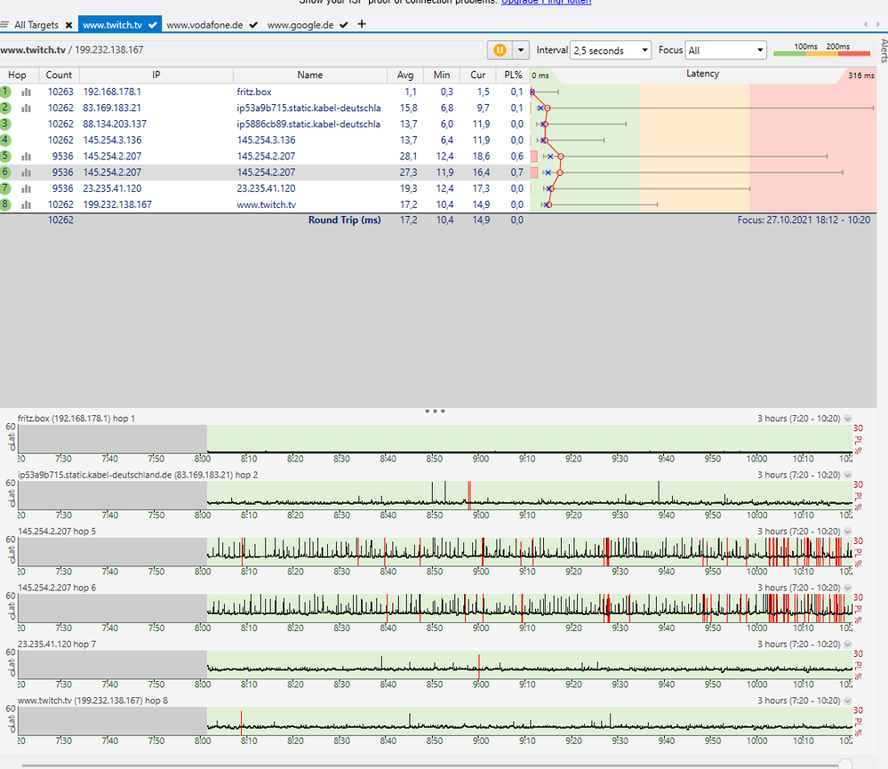Click the green hop 8 number badge
Viewport: 888px width, 769px height.
point(5,204)
